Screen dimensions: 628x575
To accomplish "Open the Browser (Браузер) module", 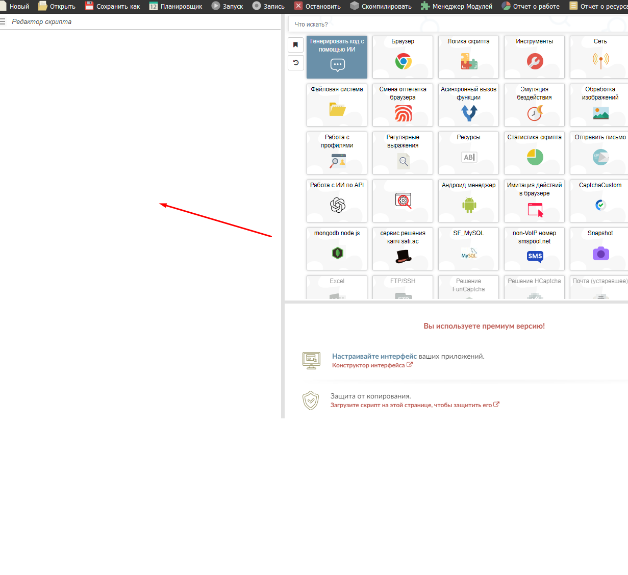I will tap(403, 57).
